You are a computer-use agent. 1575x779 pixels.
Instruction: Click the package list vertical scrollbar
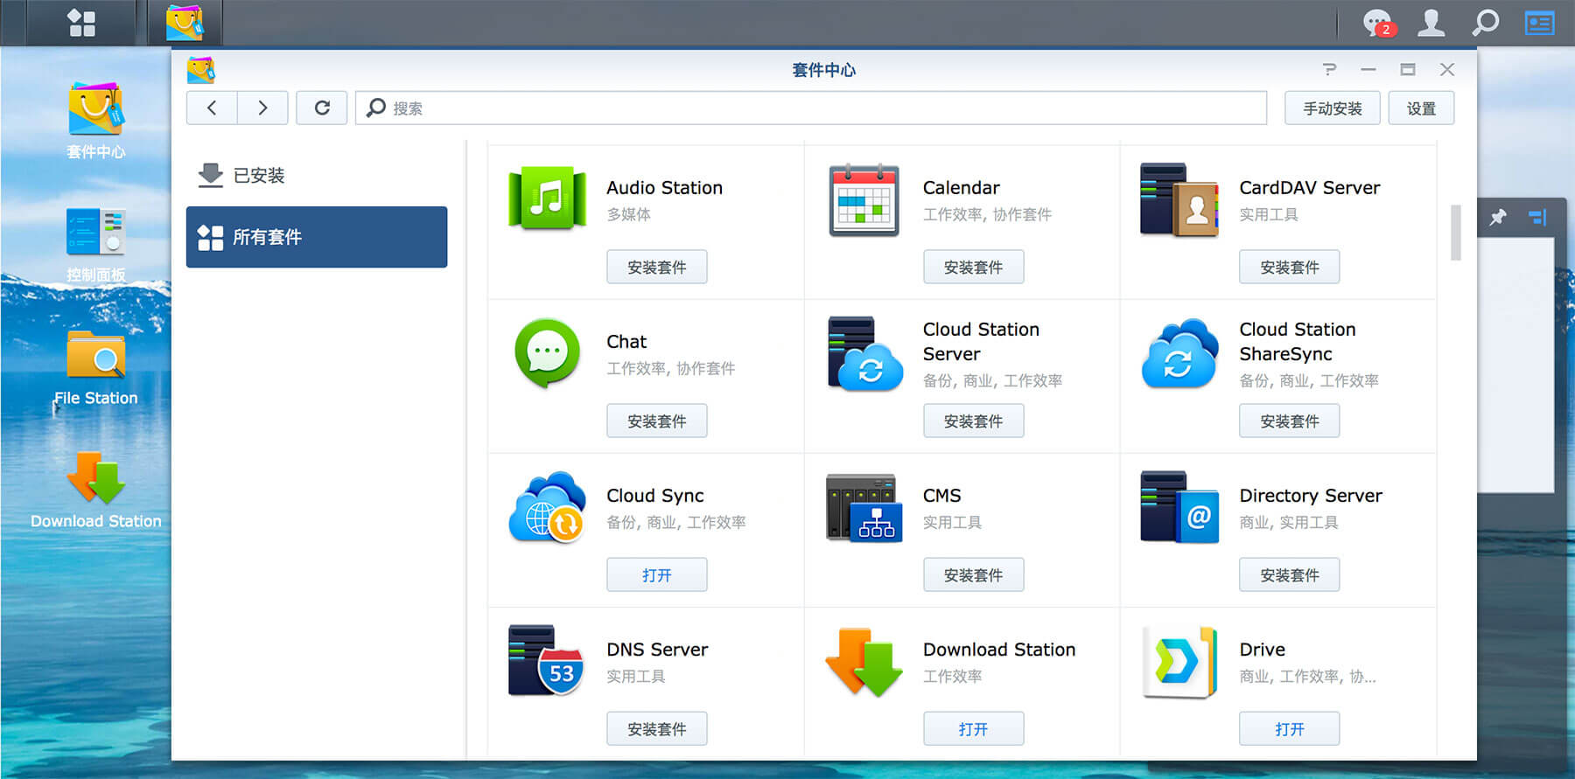click(x=1456, y=233)
